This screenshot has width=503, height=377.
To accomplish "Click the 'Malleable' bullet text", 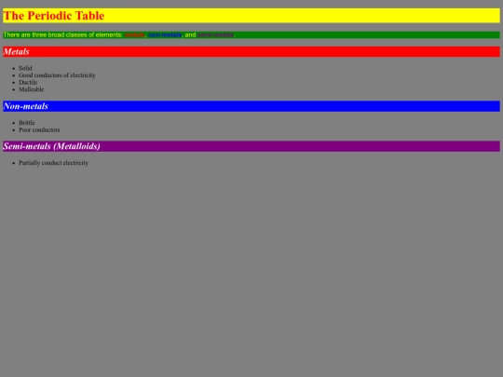I will tap(31, 89).
